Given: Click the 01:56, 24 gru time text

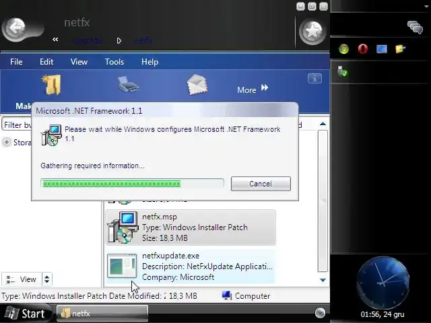Looking at the screenshot, I should [x=383, y=314].
